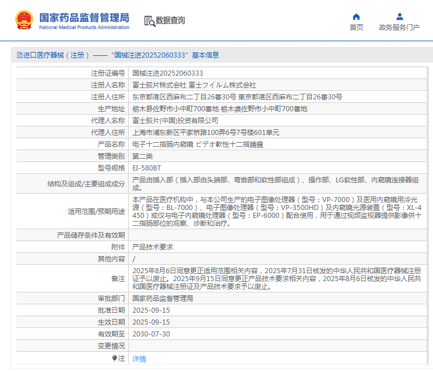Open 政务服务门户 text link
The height and width of the screenshot is (372, 433).
pos(399,27)
